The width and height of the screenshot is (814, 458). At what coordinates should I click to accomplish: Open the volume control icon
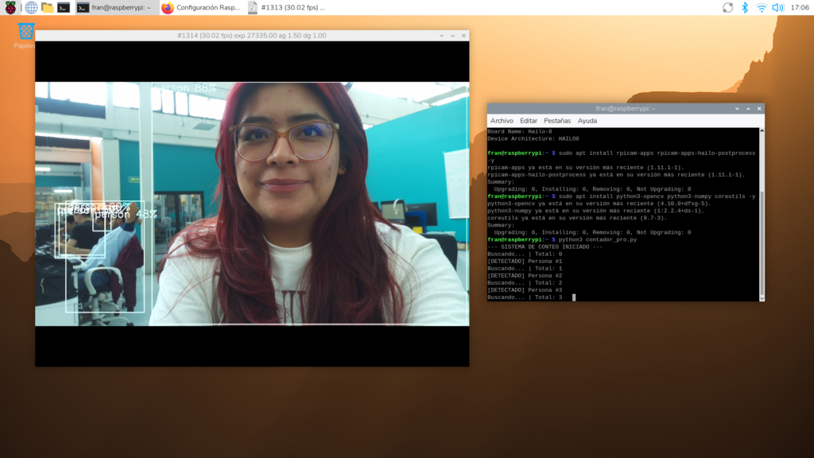pos(777,7)
